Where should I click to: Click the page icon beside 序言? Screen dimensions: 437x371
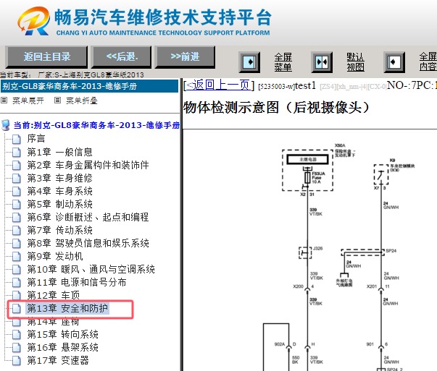(x=17, y=139)
